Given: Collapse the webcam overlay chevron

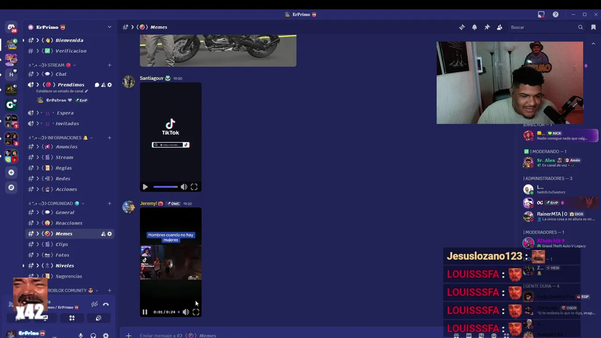Looking at the screenshot, I should point(593,44).
